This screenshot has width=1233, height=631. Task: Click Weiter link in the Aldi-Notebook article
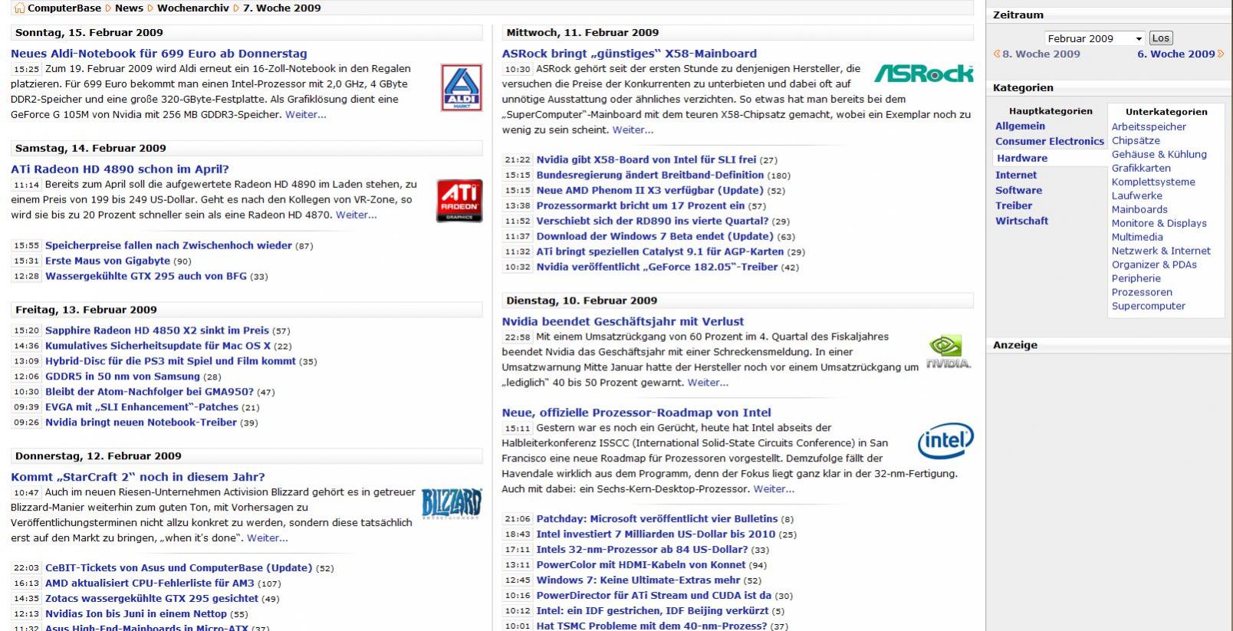305,114
